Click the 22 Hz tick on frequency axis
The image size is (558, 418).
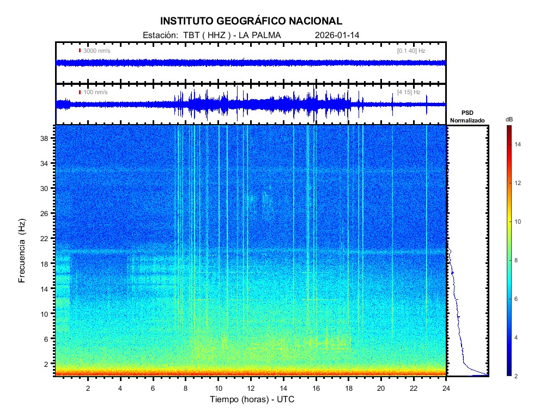pos(47,238)
